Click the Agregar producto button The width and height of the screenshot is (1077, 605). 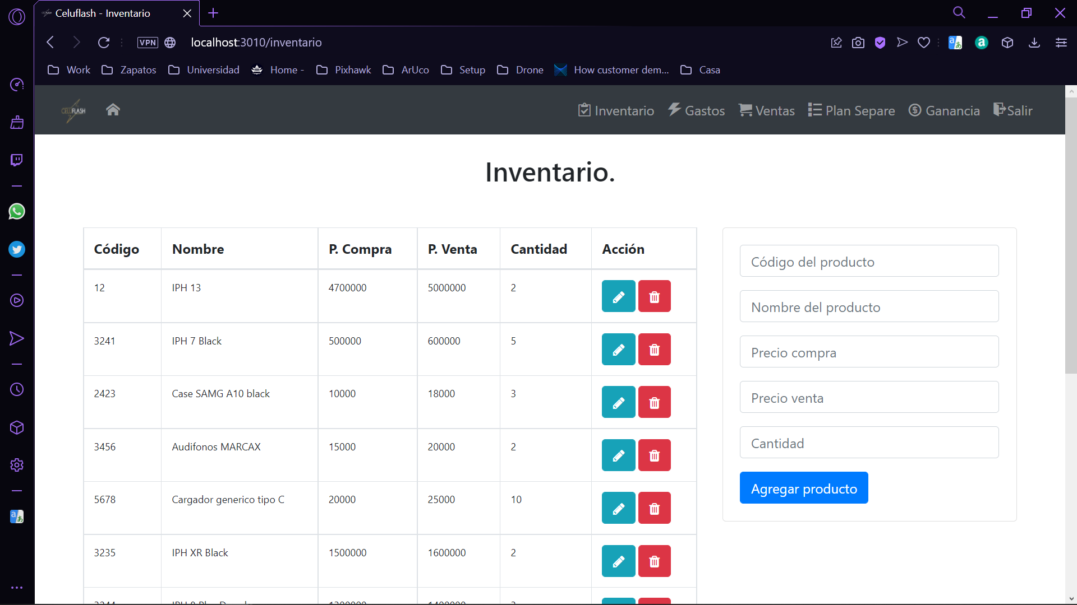[803, 488]
